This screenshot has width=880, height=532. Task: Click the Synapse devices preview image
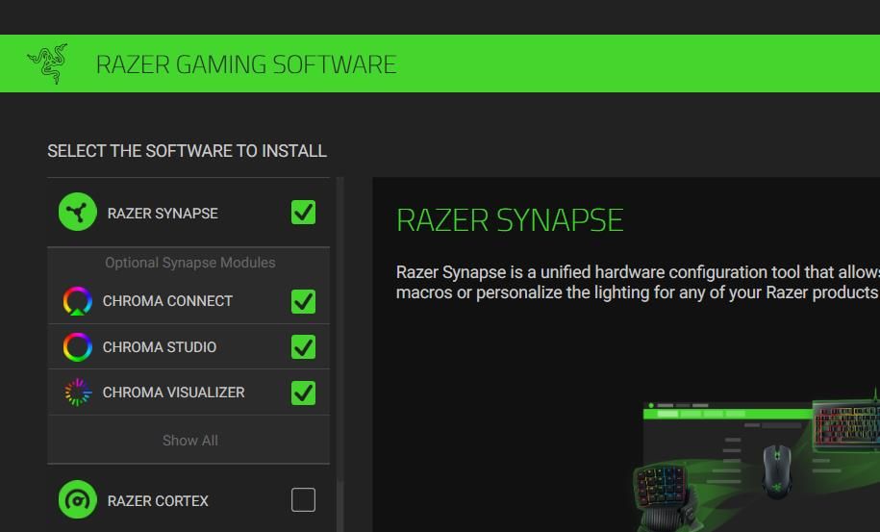click(756, 459)
